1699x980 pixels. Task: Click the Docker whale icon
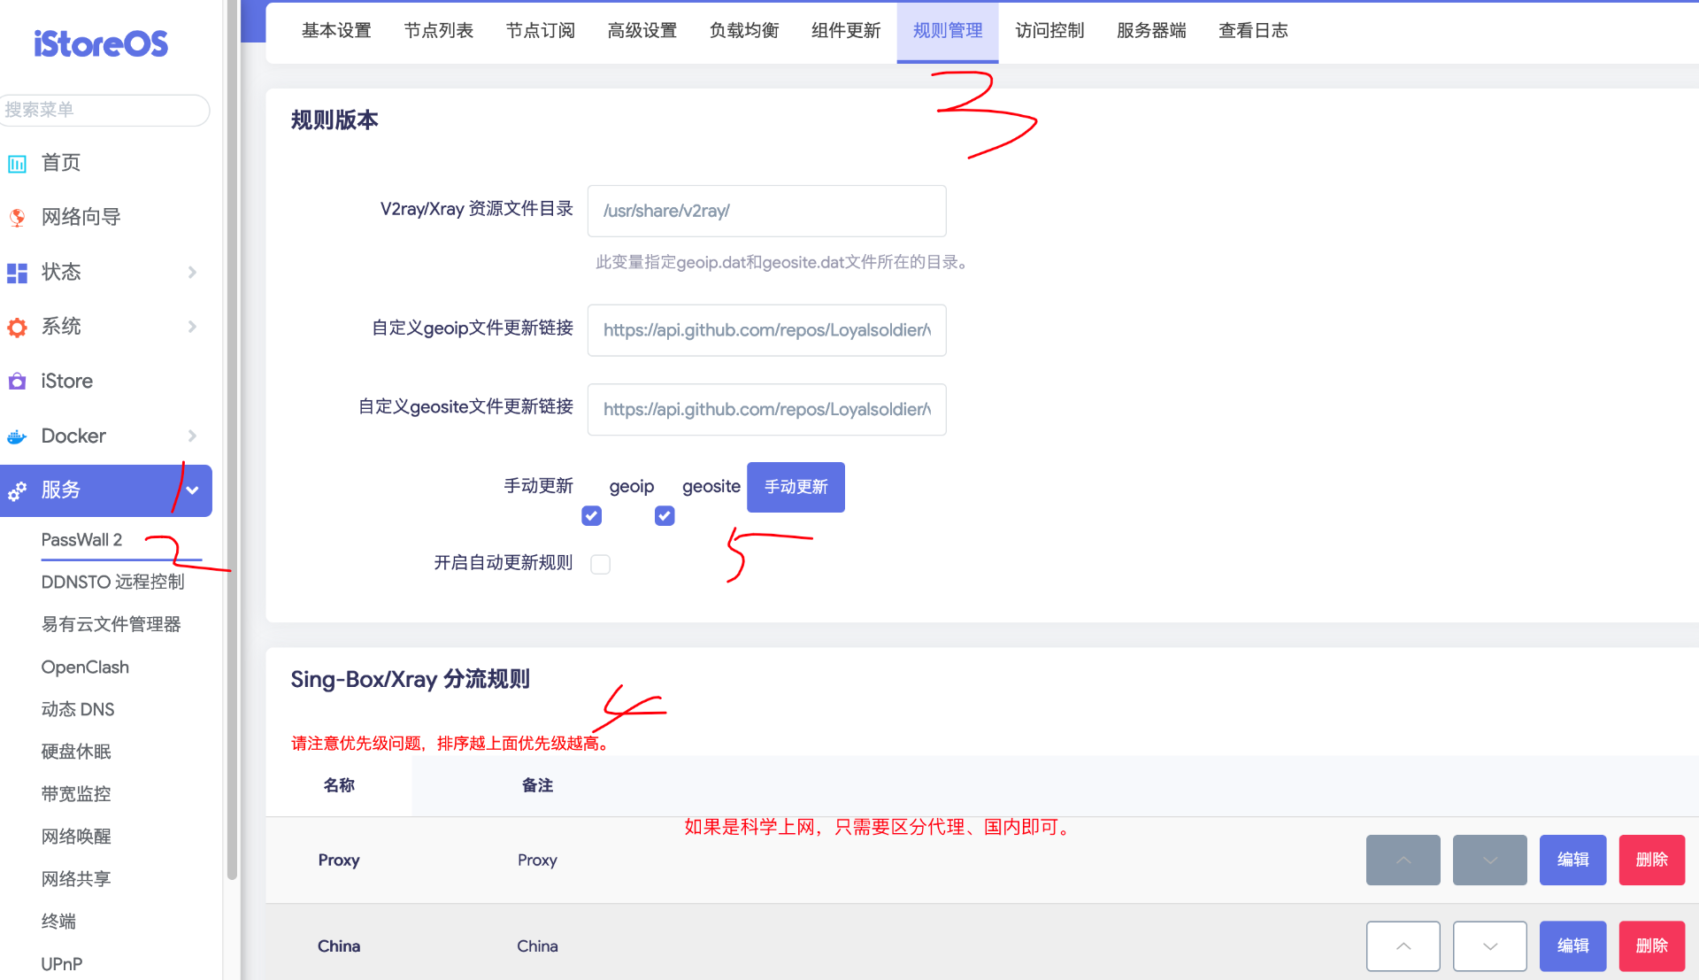coord(17,436)
